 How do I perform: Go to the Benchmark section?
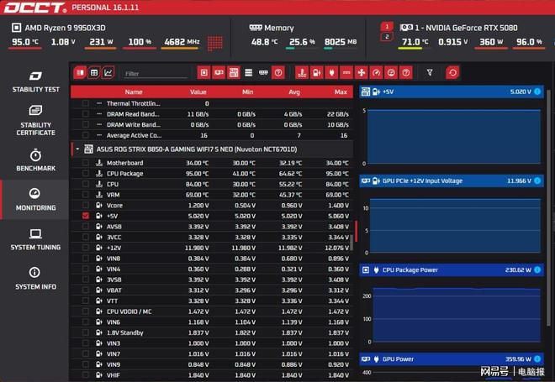pos(35,161)
